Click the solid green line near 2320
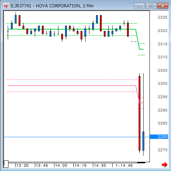The image size is (171, 171). tap(71, 29)
